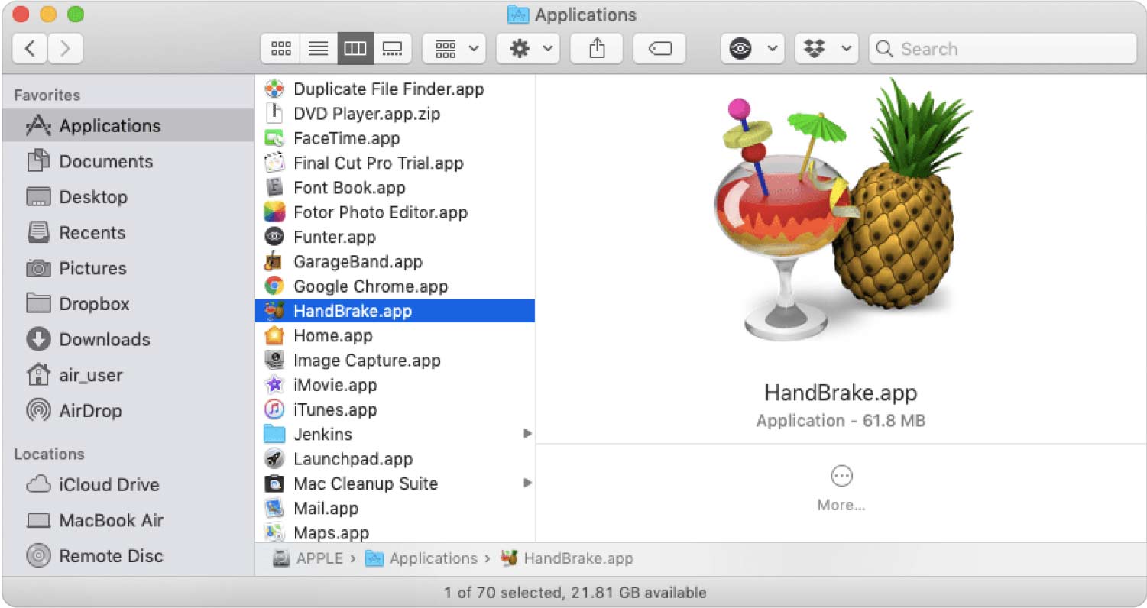Go back with the left arrow
Image resolution: width=1147 pixels, height=608 pixels.
pos(30,49)
